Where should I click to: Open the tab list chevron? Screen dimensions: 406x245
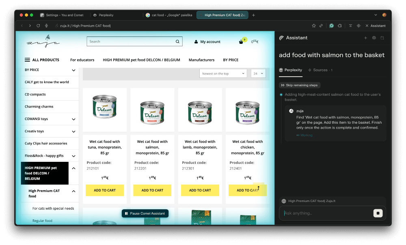click(x=376, y=15)
